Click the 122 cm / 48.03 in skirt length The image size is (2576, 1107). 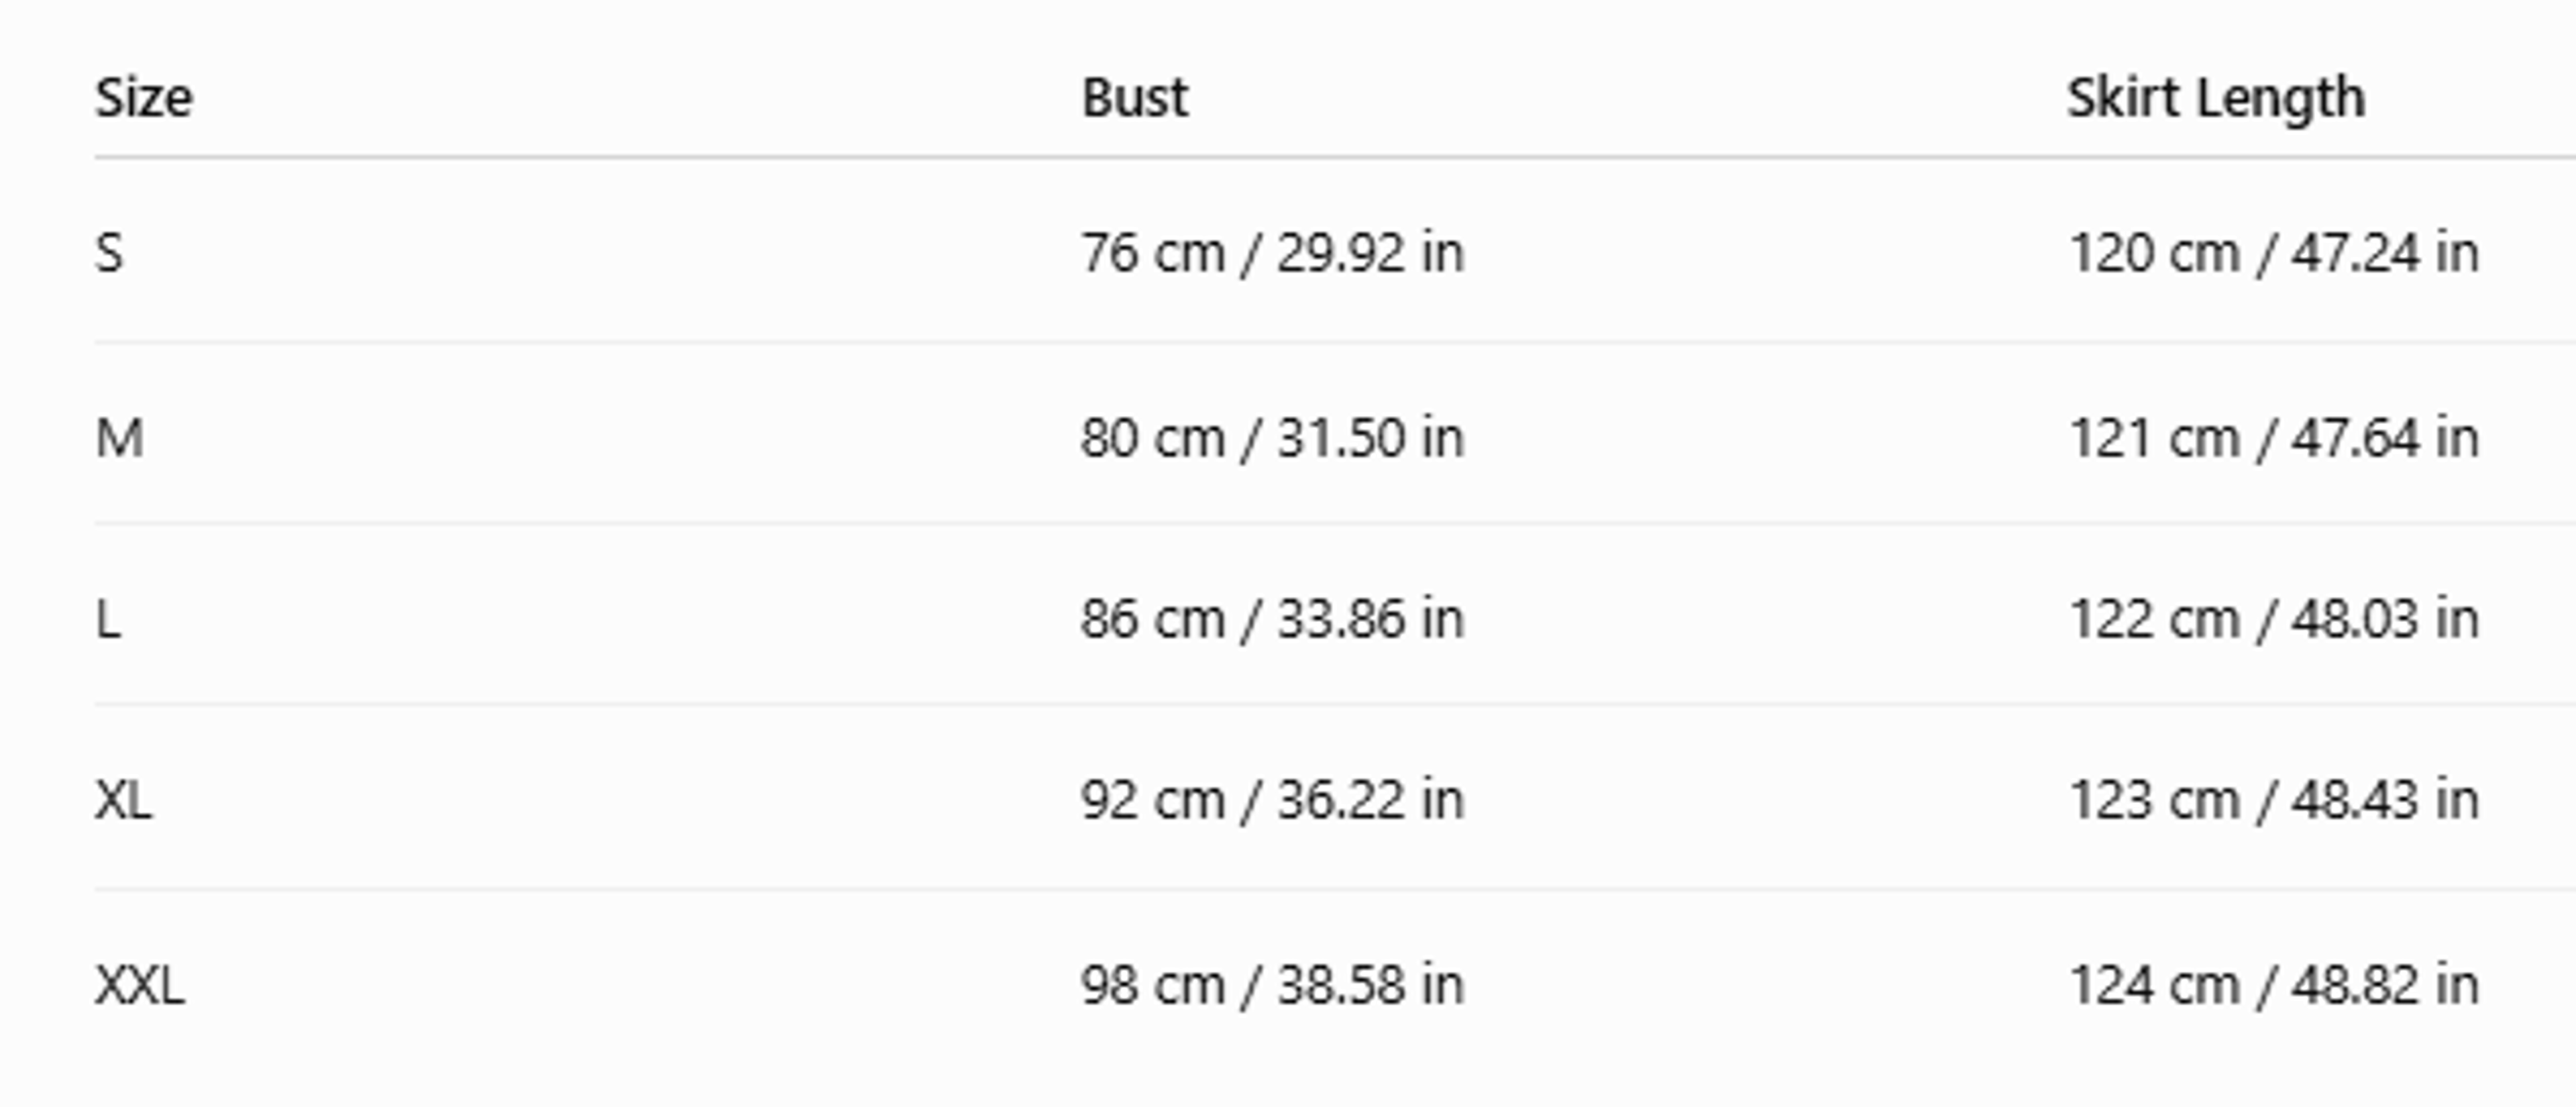coord(2274,619)
